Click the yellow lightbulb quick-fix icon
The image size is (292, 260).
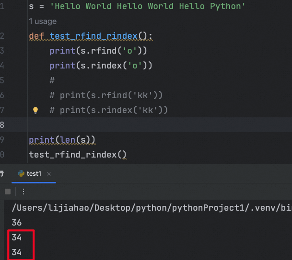(x=35, y=110)
